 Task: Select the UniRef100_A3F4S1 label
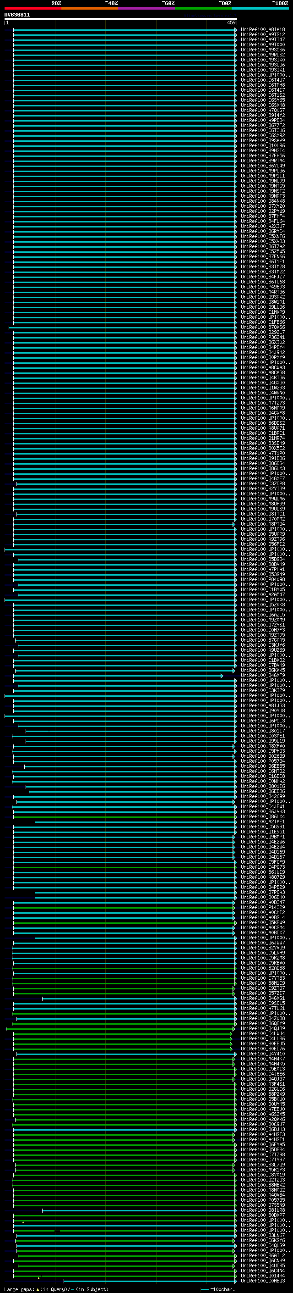pos(263,1084)
